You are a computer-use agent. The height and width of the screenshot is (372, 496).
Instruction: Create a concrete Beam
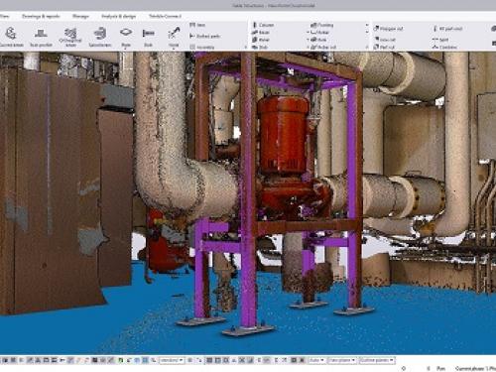261,33
